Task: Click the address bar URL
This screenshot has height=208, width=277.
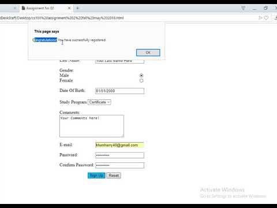Action: pyautogui.click(x=62, y=18)
